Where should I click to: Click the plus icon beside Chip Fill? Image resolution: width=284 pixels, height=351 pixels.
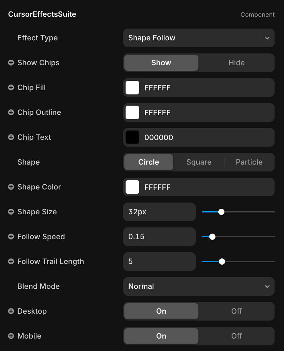tap(11, 88)
